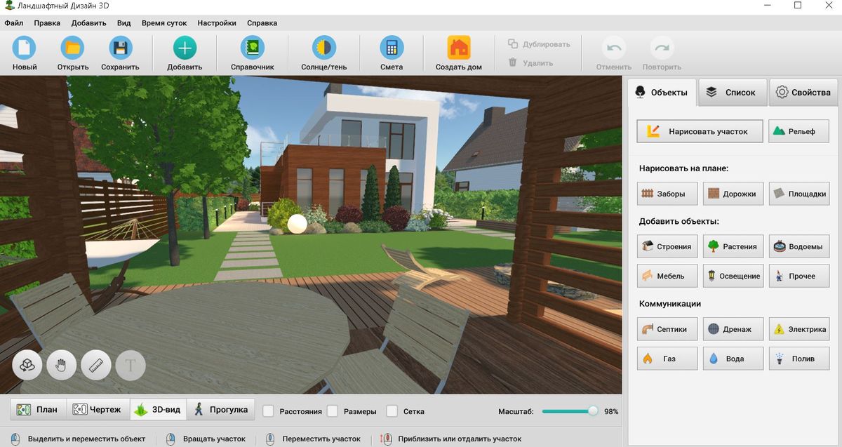Turn on the Сетка grid checkbox
The image size is (842, 447).
(392, 411)
